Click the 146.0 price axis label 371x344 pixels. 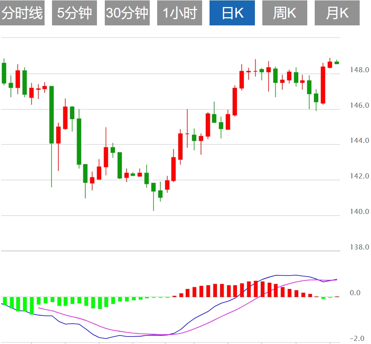click(x=360, y=105)
